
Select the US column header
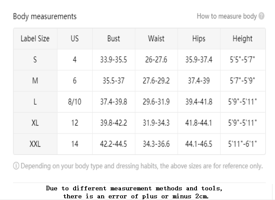pos(75,39)
